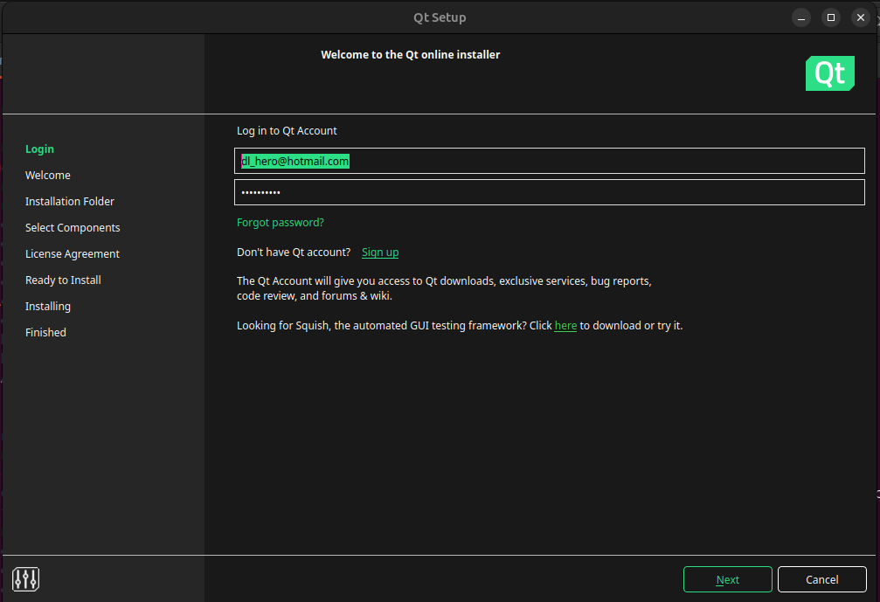Focus the email address field
880x602 pixels.
coord(550,161)
